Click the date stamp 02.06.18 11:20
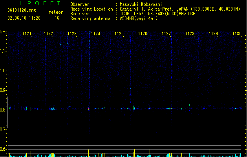 pos(24,18)
